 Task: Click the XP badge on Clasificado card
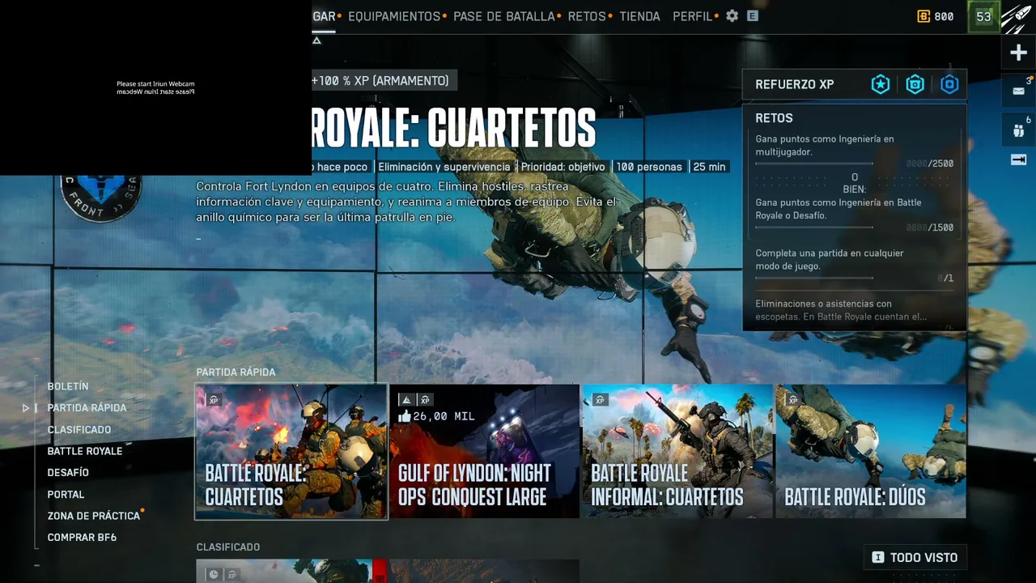click(x=232, y=574)
